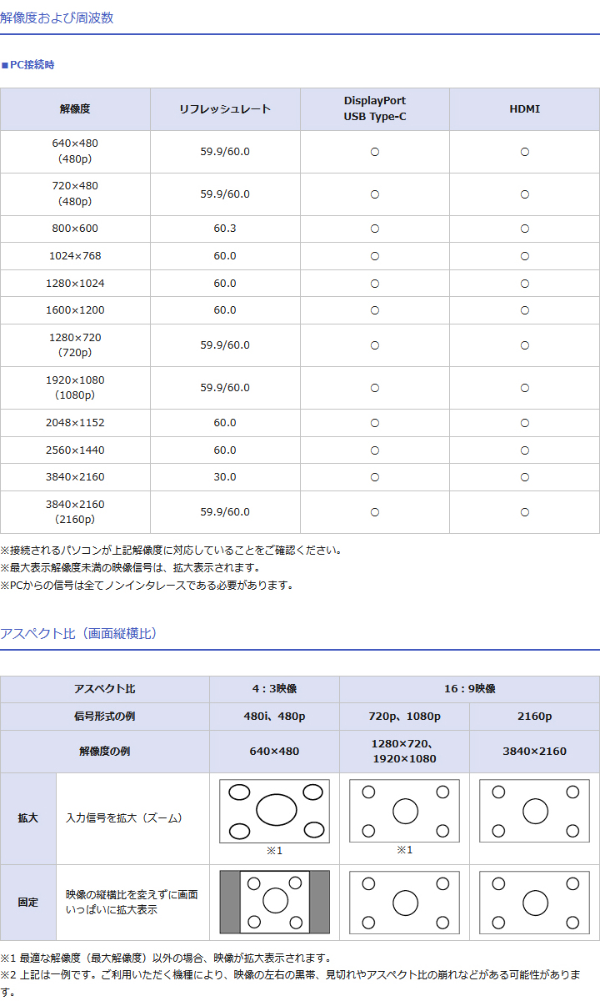Click the 拡大 diagram under the 2160p column
This screenshot has height=1001, width=600.
coord(534,811)
